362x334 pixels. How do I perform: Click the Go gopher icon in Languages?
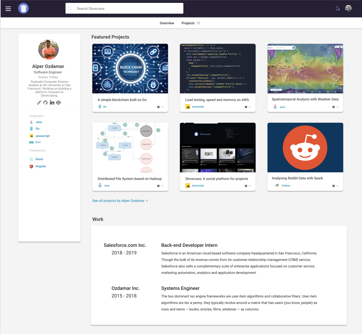pyautogui.click(x=31, y=129)
